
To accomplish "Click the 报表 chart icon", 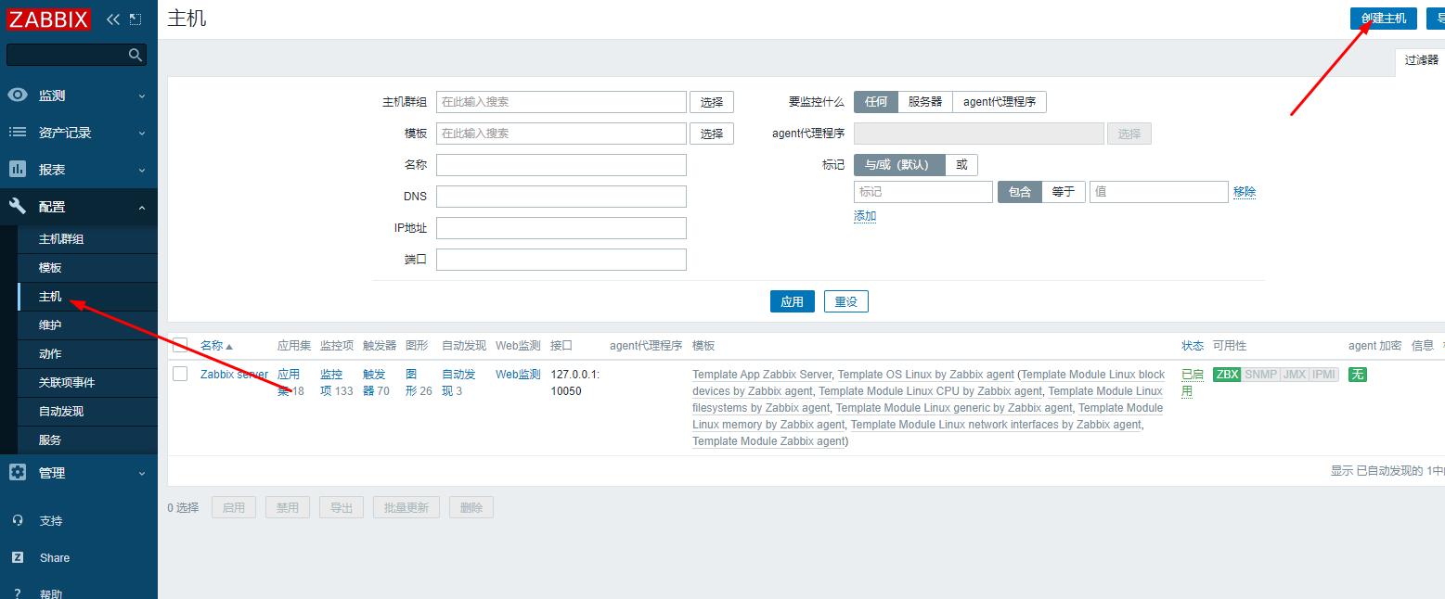I will (18, 169).
